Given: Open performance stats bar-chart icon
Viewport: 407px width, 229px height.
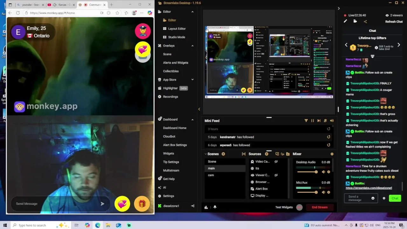Looking at the screenshot, I should pyautogui.click(x=206, y=207).
